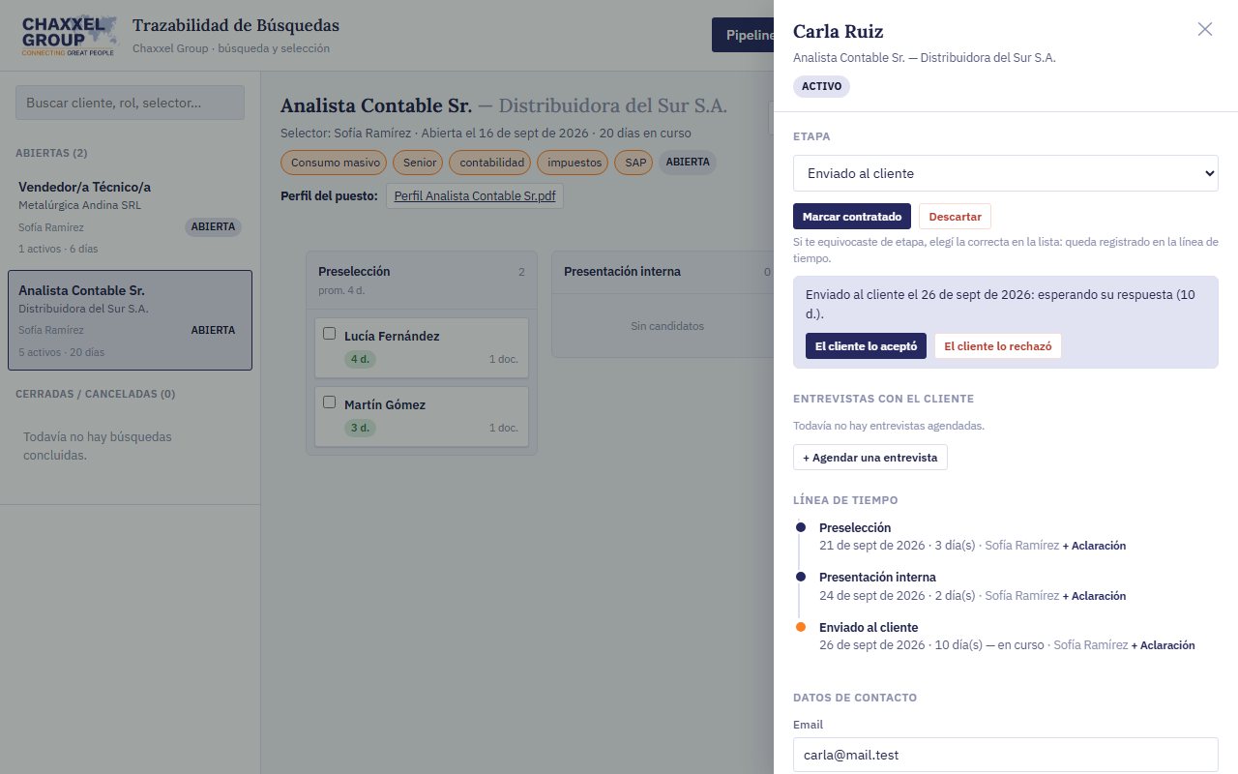Screen dimensions: 1238x774
Task: Tick the Lucía Fernández checkbox
Action: point(329,334)
